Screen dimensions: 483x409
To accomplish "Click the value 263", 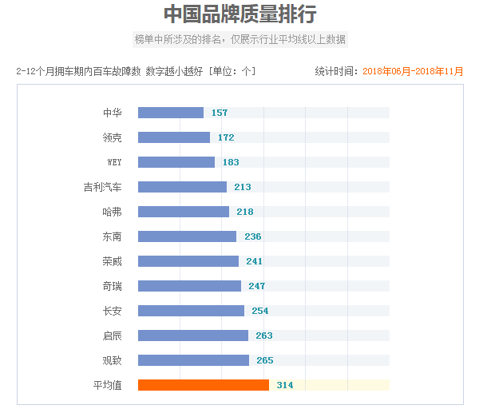I will pyautogui.click(x=264, y=336).
